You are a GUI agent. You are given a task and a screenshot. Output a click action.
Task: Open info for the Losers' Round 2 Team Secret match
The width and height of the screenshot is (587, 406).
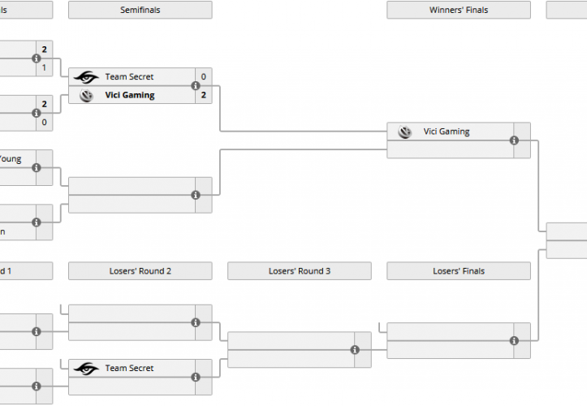pyautogui.click(x=196, y=378)
